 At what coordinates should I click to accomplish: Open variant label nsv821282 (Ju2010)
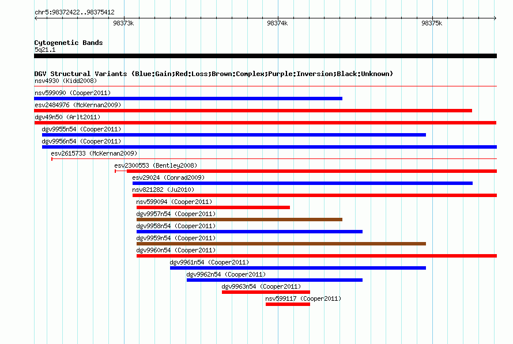pyautogui.click(x=163, y=190)
